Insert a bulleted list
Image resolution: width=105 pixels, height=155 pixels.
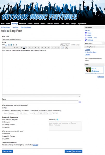55,48
